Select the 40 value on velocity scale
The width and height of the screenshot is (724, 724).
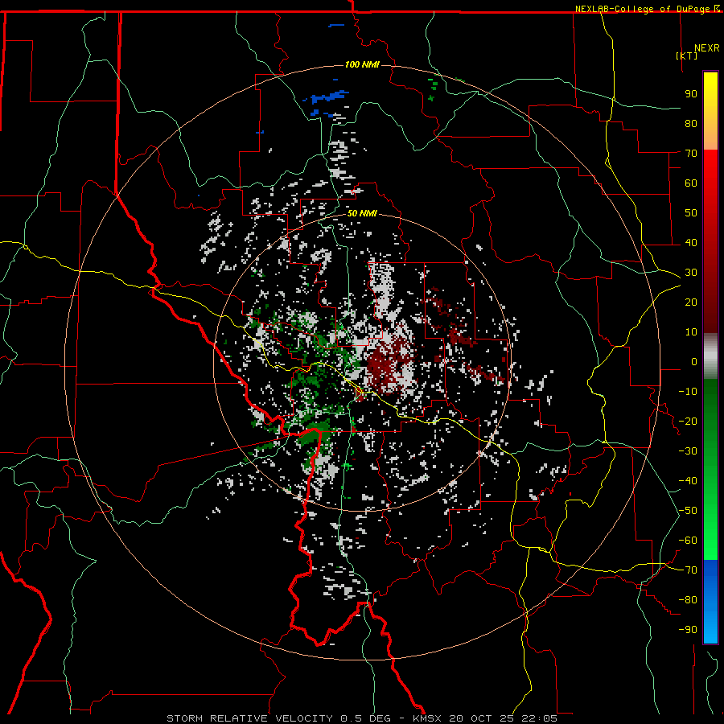click(x=691, y=243)
